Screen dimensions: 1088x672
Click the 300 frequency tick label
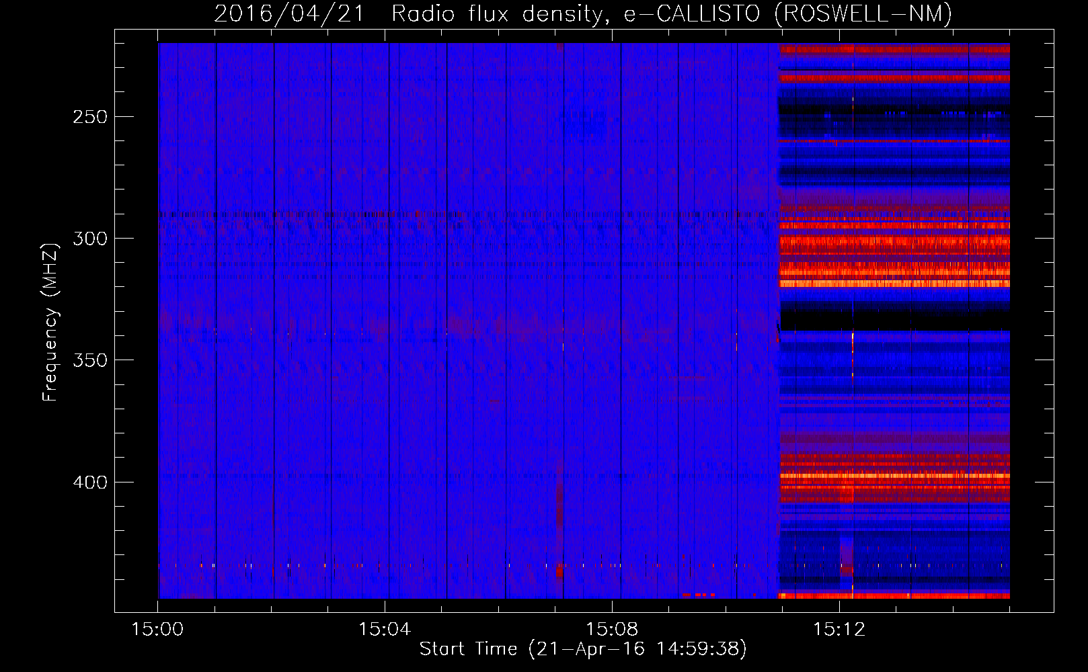click(89, 239)
